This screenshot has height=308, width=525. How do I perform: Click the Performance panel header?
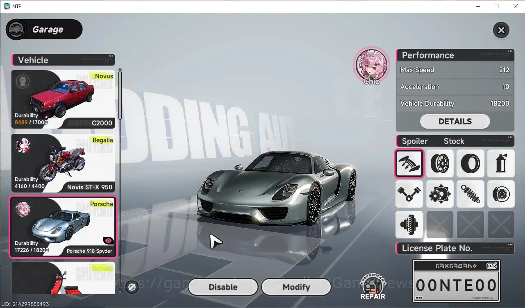(455, 55)
